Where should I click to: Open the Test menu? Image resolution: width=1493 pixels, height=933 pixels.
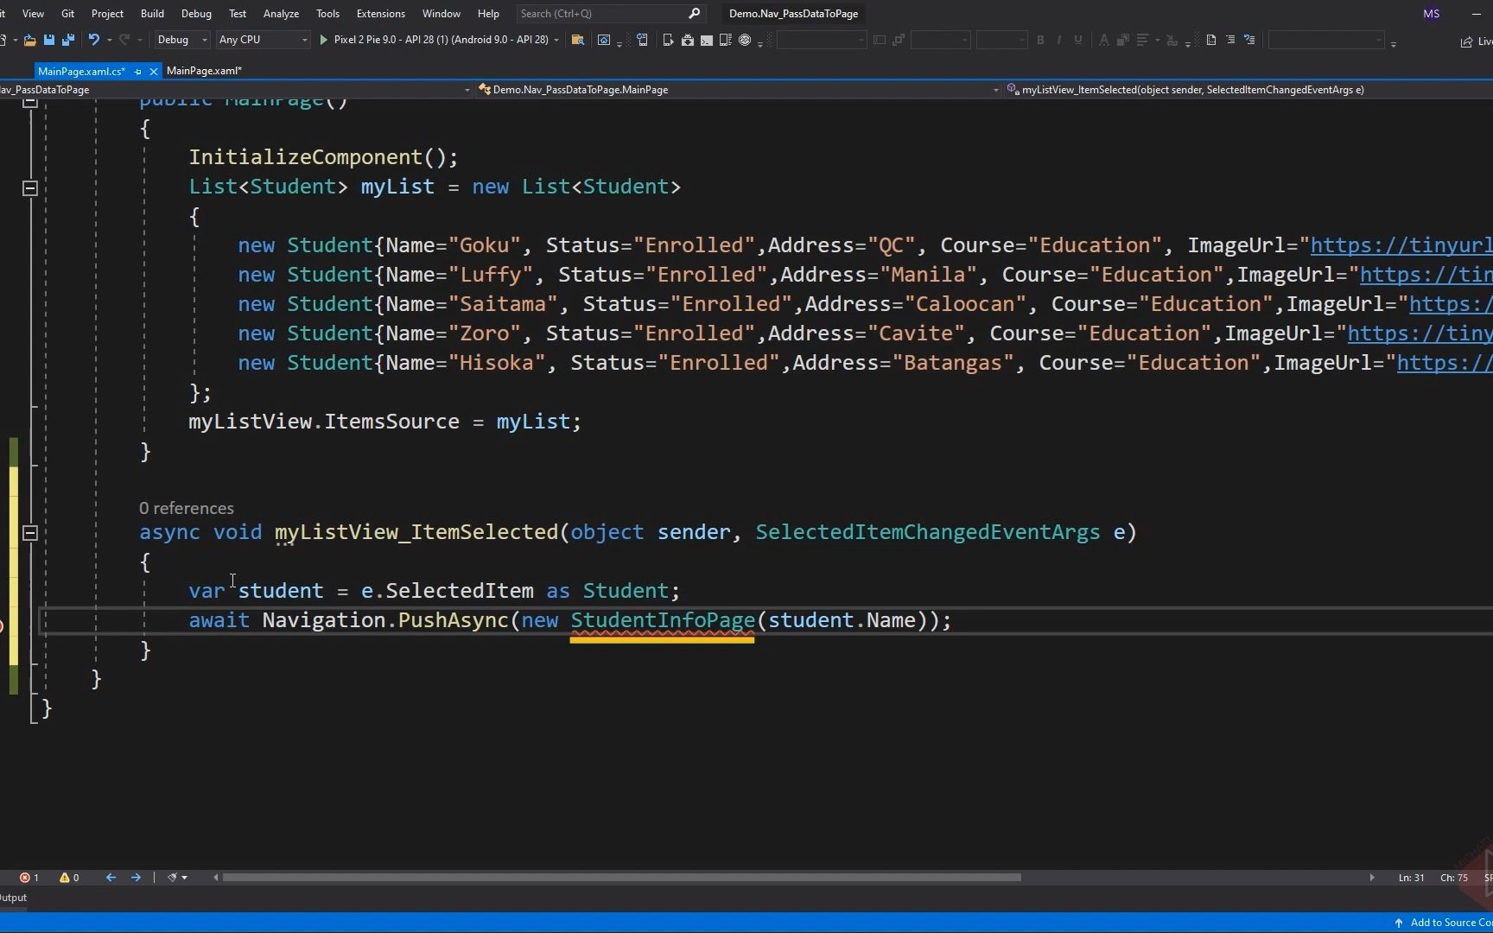pyautogui.click(x=237, y=13)
